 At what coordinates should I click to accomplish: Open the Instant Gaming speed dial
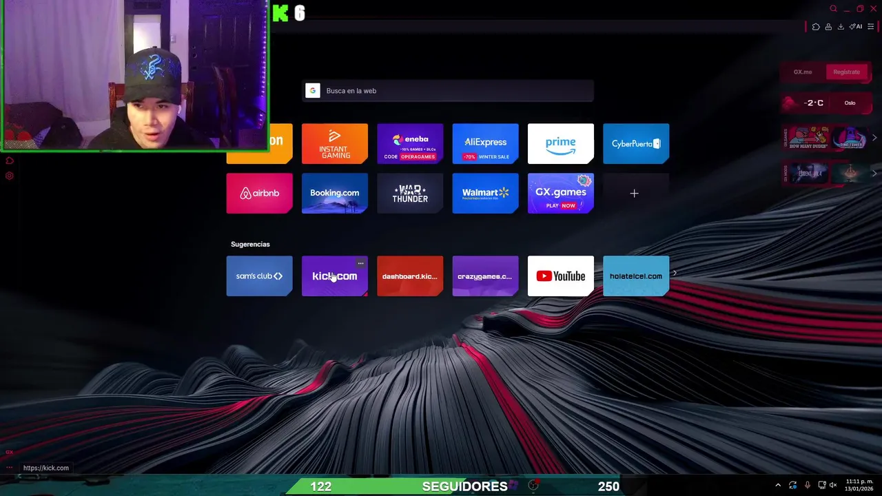[x=335, y=144]
